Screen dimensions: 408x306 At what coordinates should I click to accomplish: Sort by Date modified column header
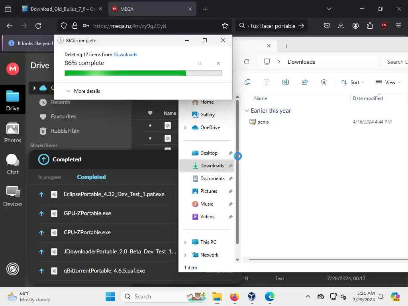coord(368,98)
